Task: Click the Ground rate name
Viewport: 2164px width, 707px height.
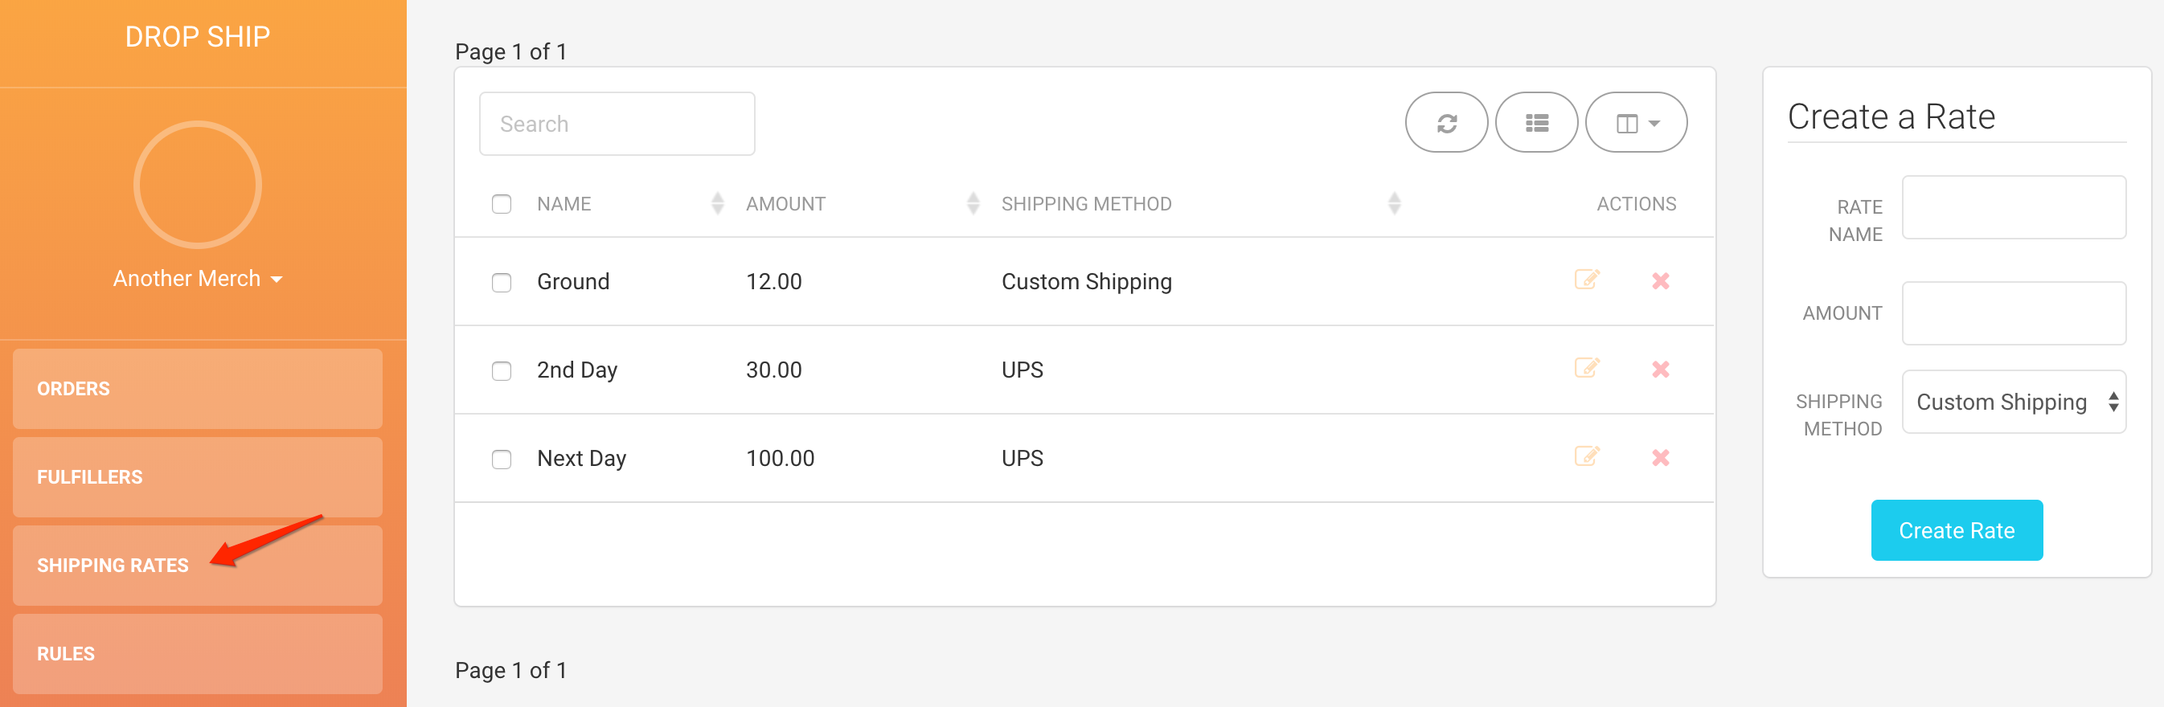Action: (x=573, y=281)
